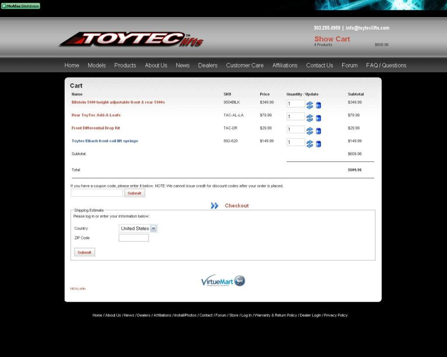Click the McAfee SiteAdvisor badge
Image resolution: width=447 pixels, height=357 pixels.
(x=21, y=6)
